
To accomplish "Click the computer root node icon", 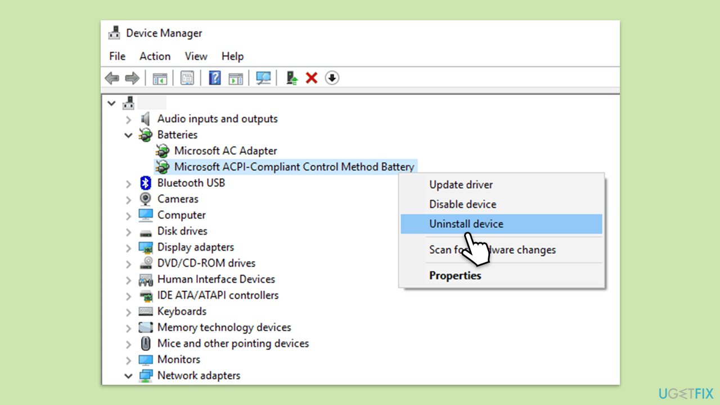I will click(x=129, y=103).
